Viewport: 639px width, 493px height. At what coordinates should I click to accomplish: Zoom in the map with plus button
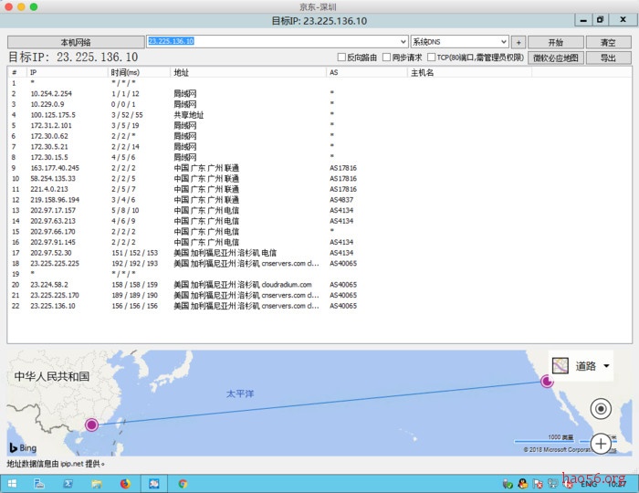[x=601, y=444]
